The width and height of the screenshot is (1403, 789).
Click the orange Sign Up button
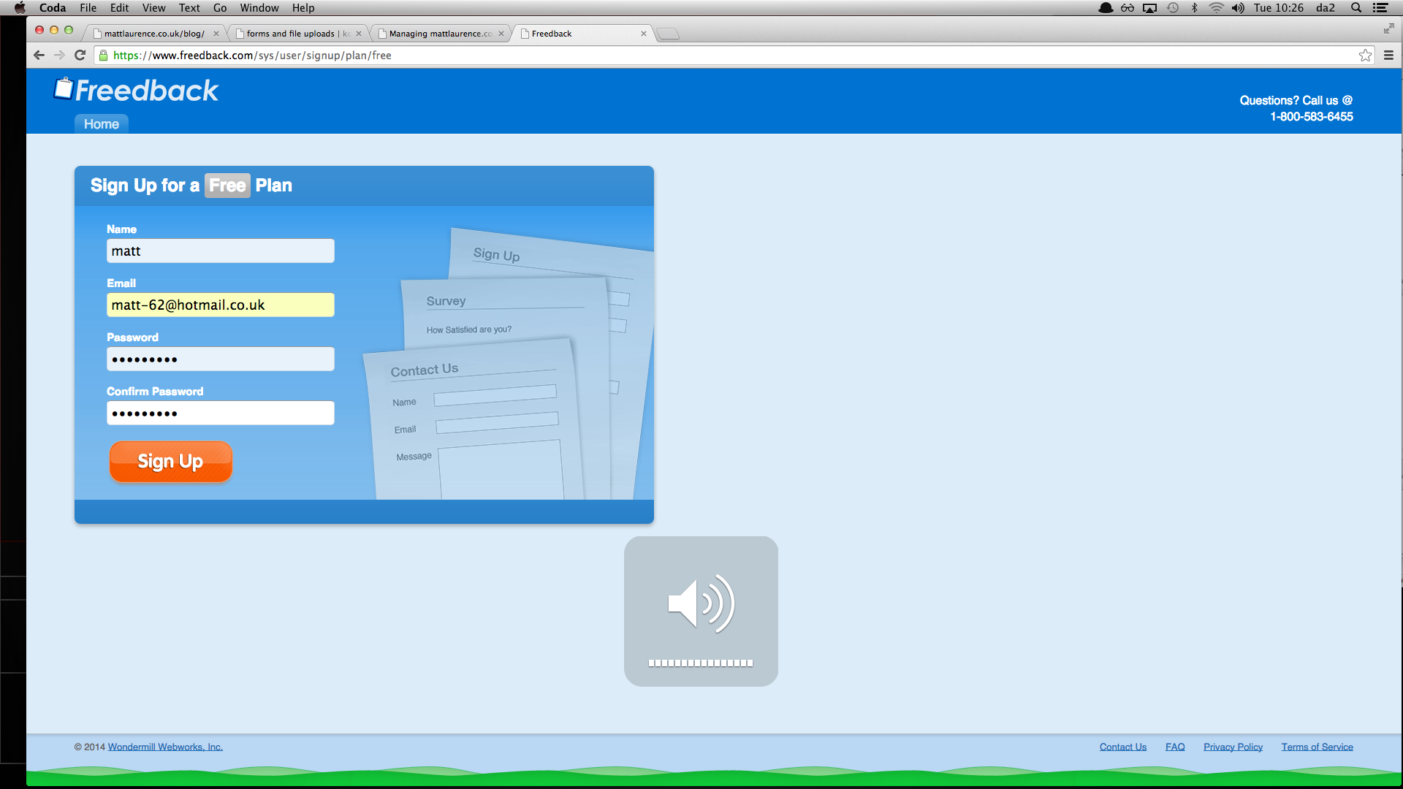pyautogui.click(x=170, y=462)
